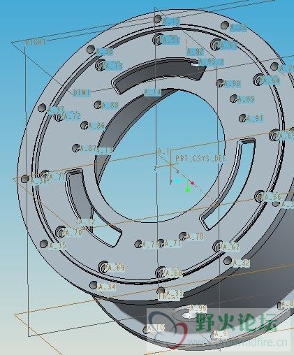This screenshot has height=355, width=294.
Task: Select axis label A_34
Action: click(107, 287)
